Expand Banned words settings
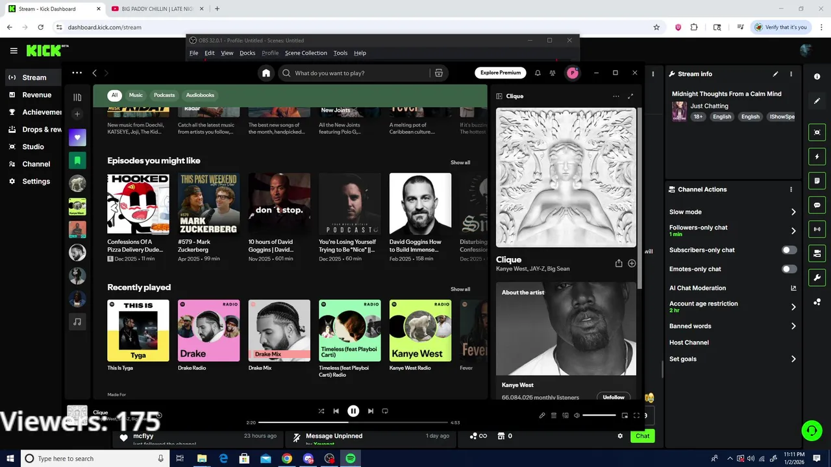The width and height of the screenshot is (831, 467). [793, 326]
